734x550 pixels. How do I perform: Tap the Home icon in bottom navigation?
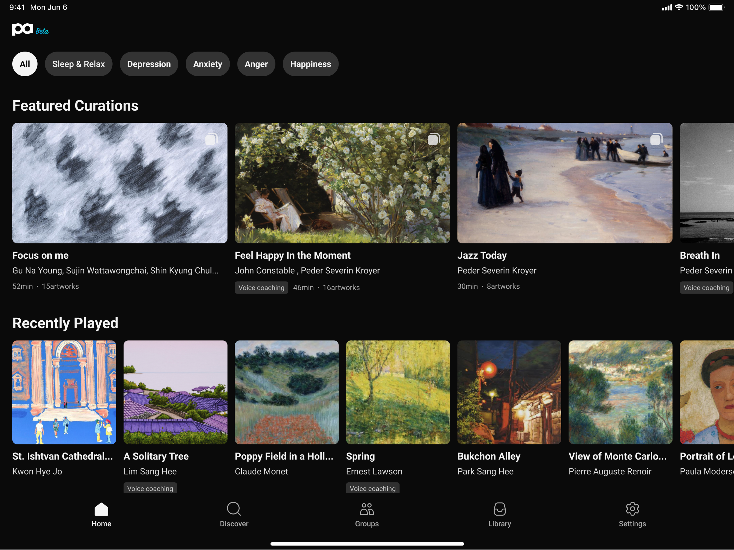click(101, 509)
